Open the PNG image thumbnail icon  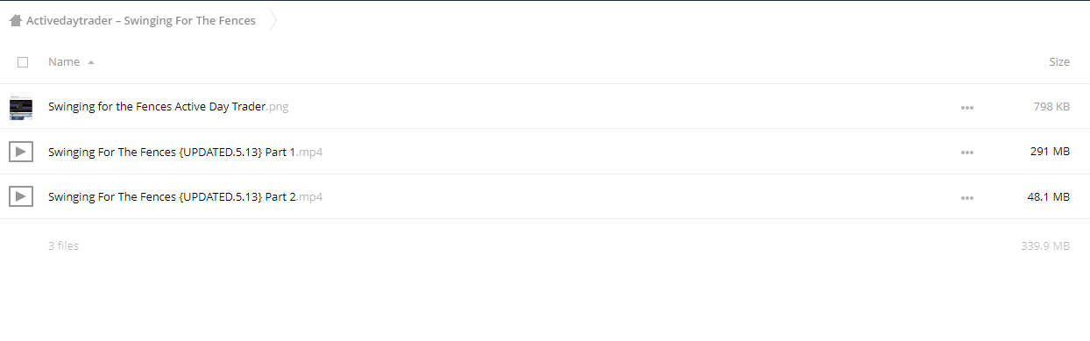[21, 107]
